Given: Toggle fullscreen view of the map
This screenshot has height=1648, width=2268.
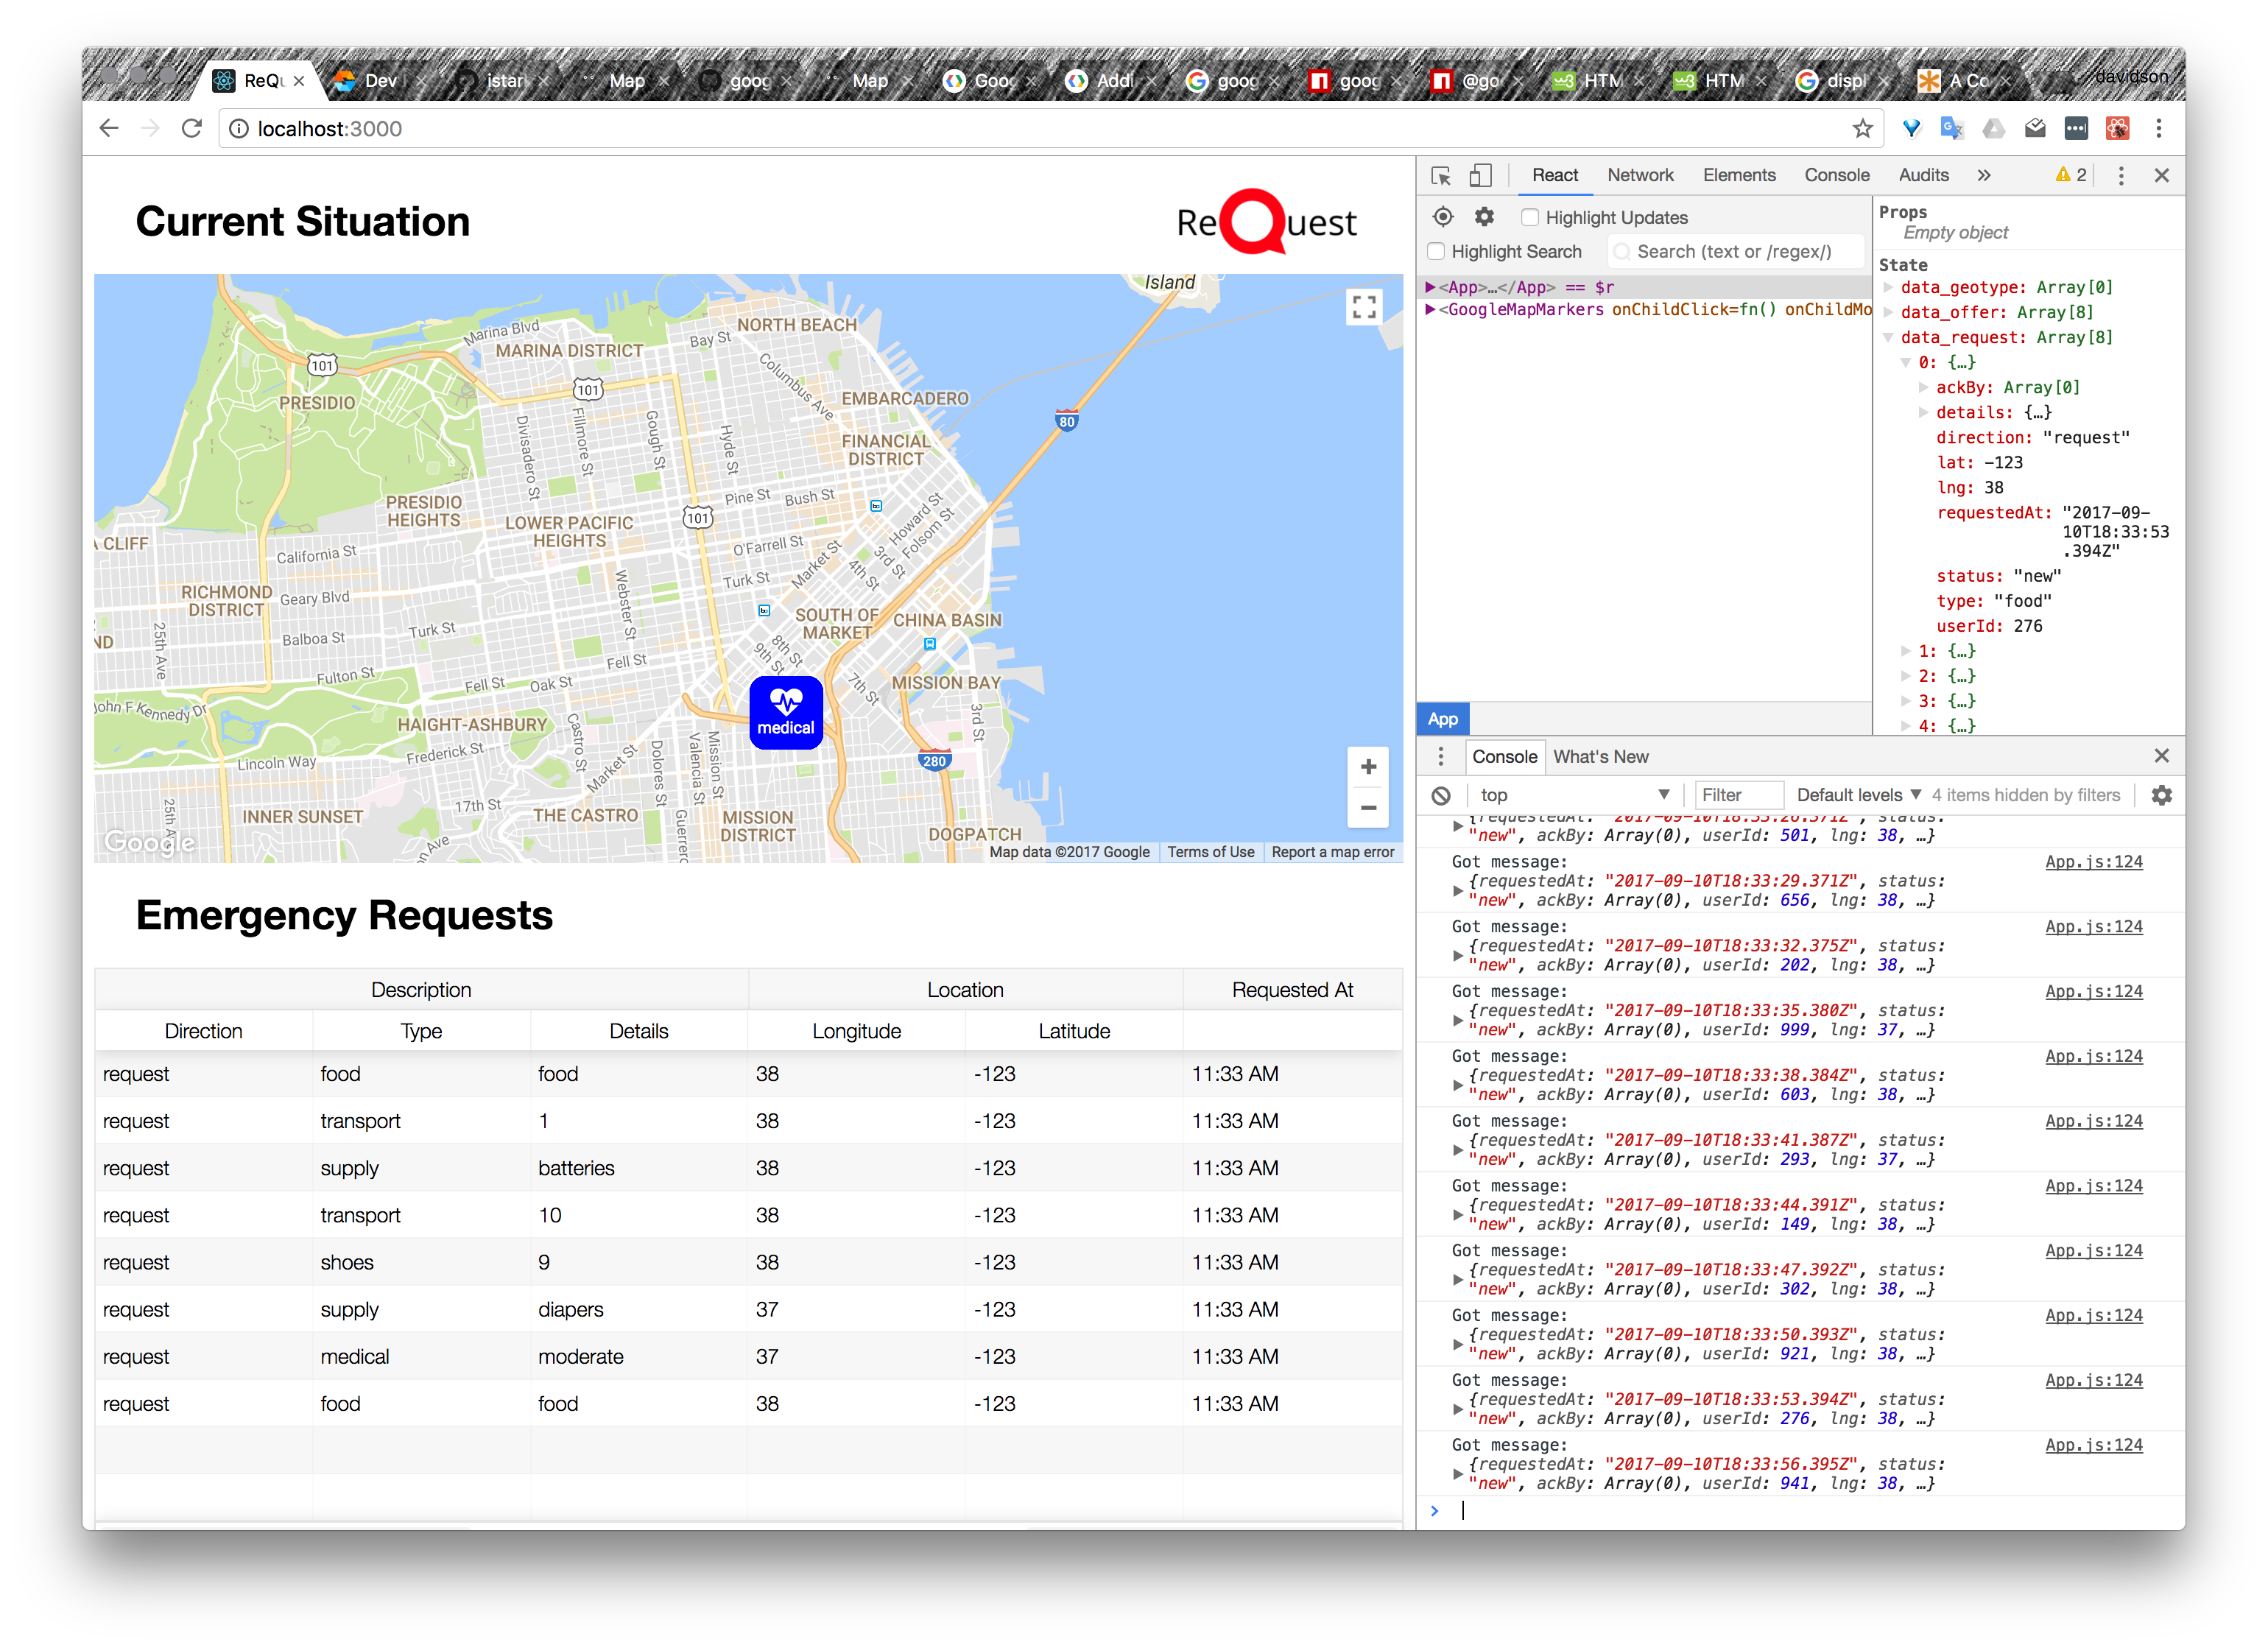Looking at the screenshot, I should point(1364,307).
